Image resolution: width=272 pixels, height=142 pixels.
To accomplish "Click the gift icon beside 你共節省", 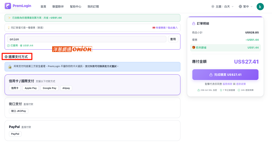I will point(194,47).
